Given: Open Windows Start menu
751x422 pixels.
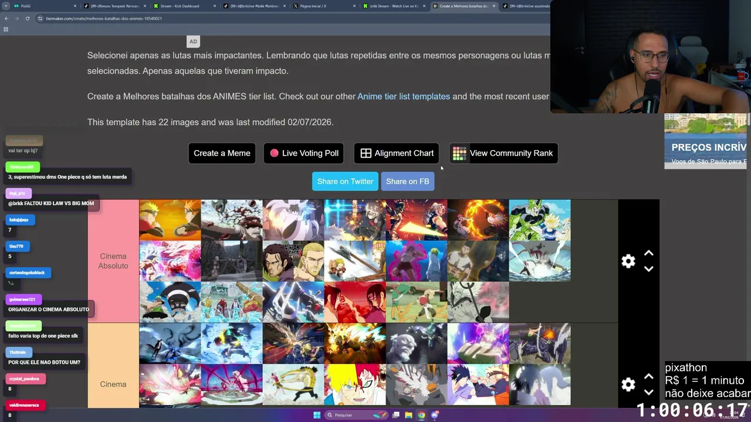Looking at the screenshot, I should coord(317,415).
